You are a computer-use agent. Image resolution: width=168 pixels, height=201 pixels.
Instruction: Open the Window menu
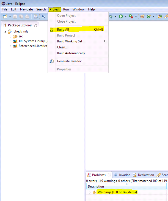[x=78, y=9]
